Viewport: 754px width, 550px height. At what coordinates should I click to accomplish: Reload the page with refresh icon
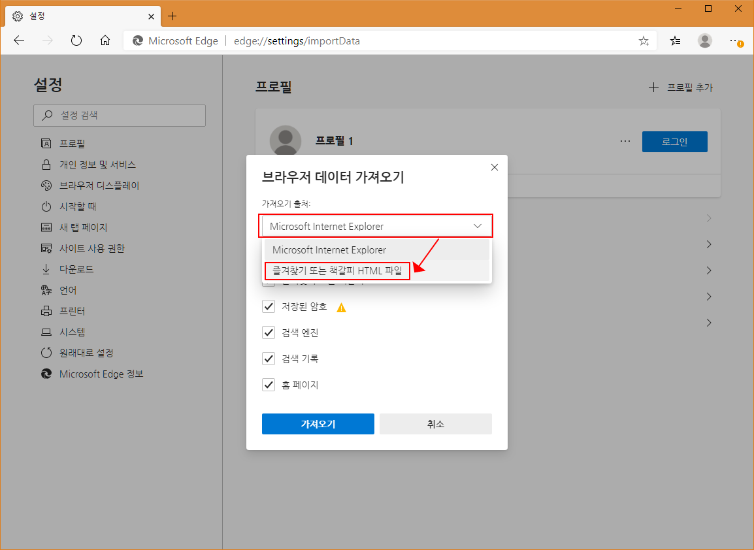76,41
